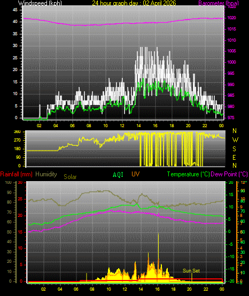This screenshot has width=249, height=296.
Task: Select the 14 hour label under windspeed chart
Action: click(138, 126)
